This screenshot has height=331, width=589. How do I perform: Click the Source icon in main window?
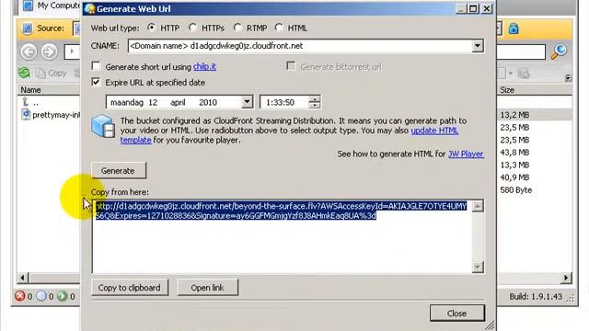pyautogui.click(x=27, y=29)
